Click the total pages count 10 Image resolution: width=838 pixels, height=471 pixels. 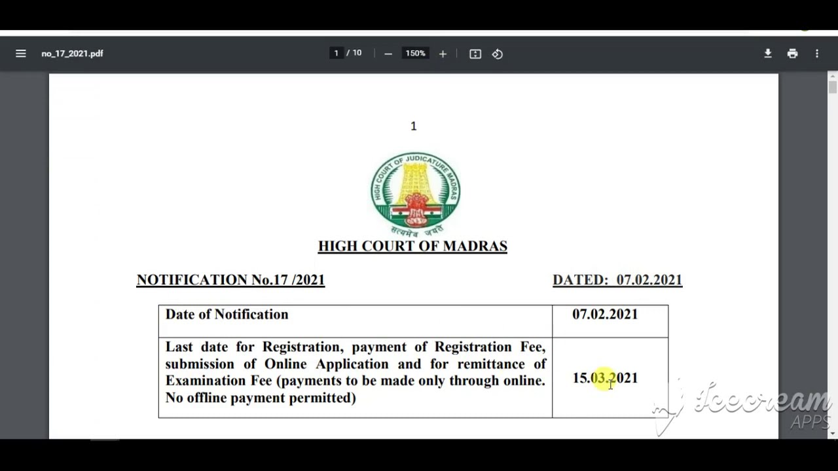tap(357, 53)
